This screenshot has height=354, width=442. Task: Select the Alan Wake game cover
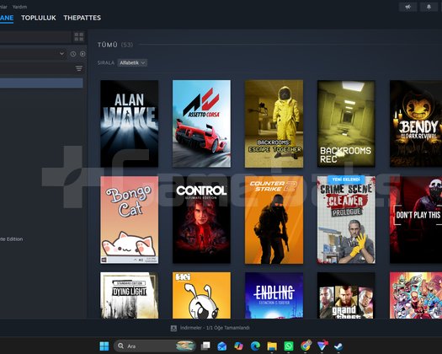(129, 124)
